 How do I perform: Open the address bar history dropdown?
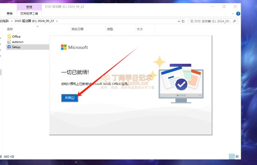pos(179,21)
